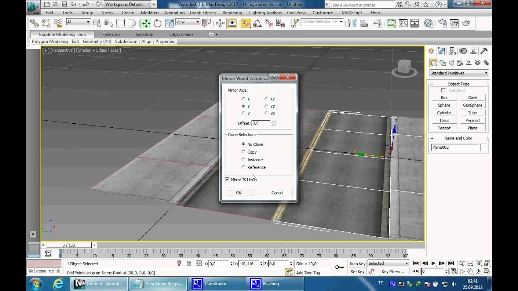The width and height of the screenshot is (518, 291).
Task: Open View reference coordinate system dropdown
Action: coord(187,22)
